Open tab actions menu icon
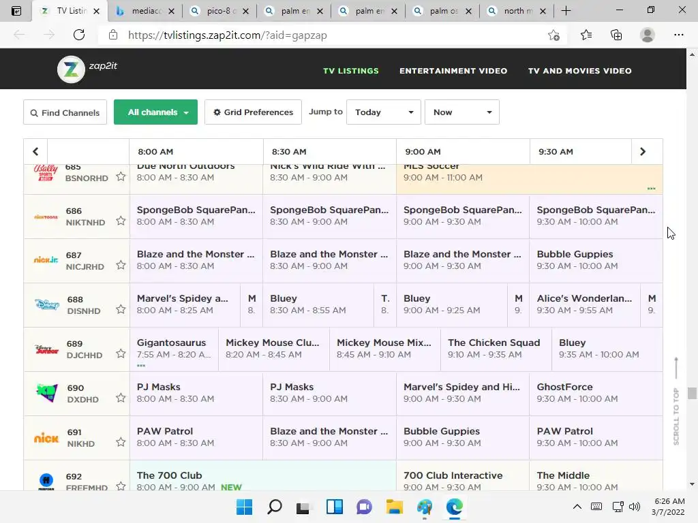The image size is (698, 523). (16, 11)
